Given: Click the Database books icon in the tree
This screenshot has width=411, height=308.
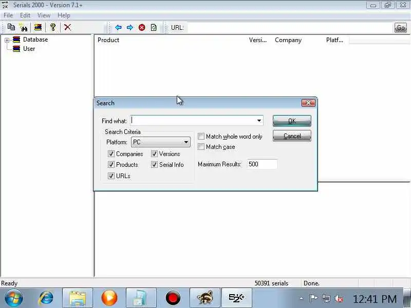Looking at the screenshot, I should click(x=16, y=40).
